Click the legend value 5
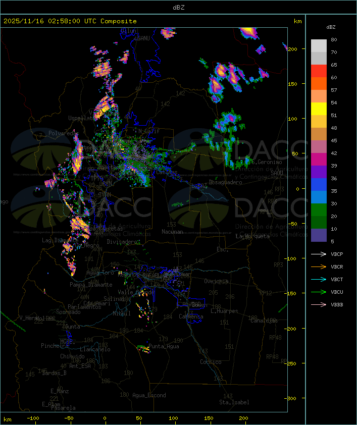 pyautogui.click(x=333, y=241)
